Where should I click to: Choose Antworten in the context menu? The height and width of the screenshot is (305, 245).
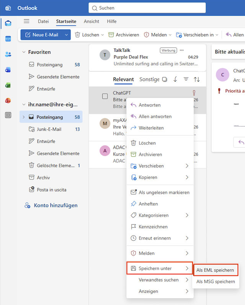160,105
